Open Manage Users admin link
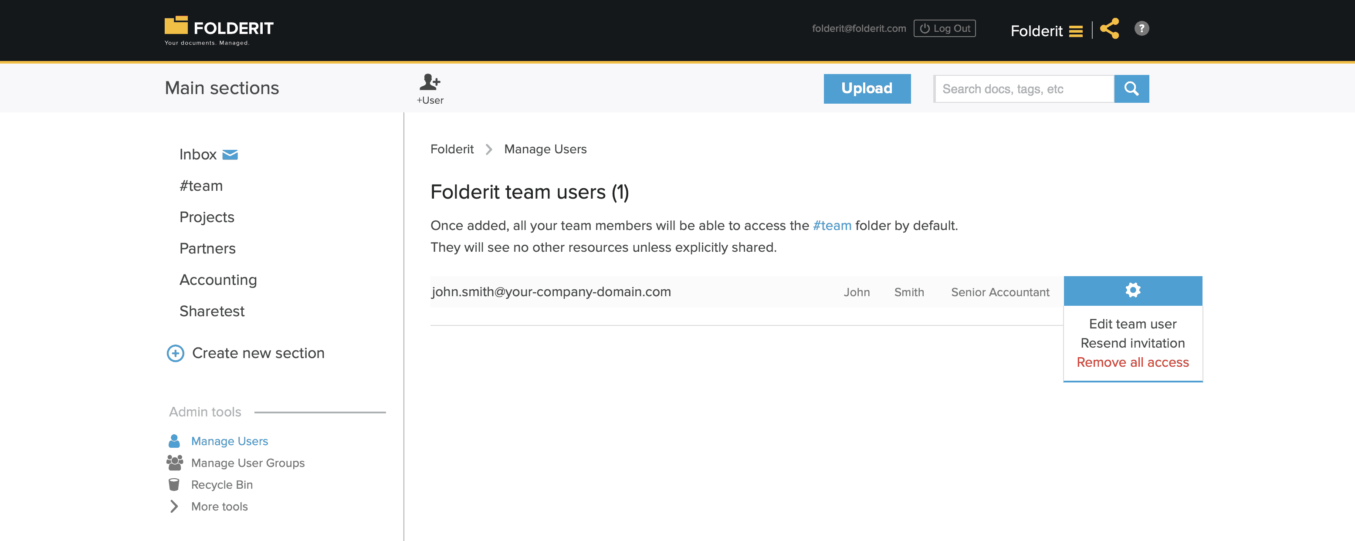 229,441
